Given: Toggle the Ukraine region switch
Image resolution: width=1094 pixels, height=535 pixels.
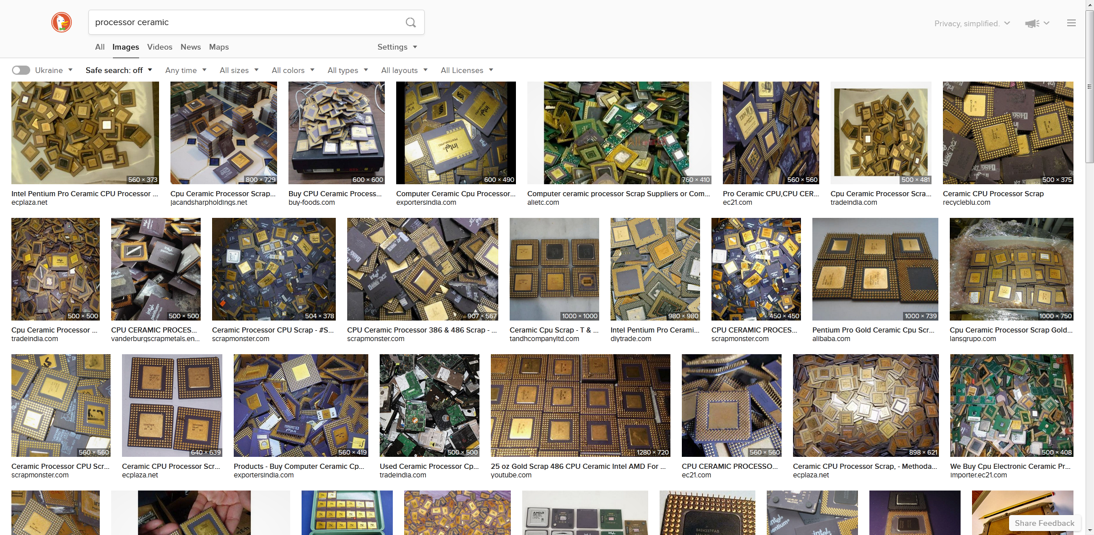Looking at the screenshot, I should [21, 70].
